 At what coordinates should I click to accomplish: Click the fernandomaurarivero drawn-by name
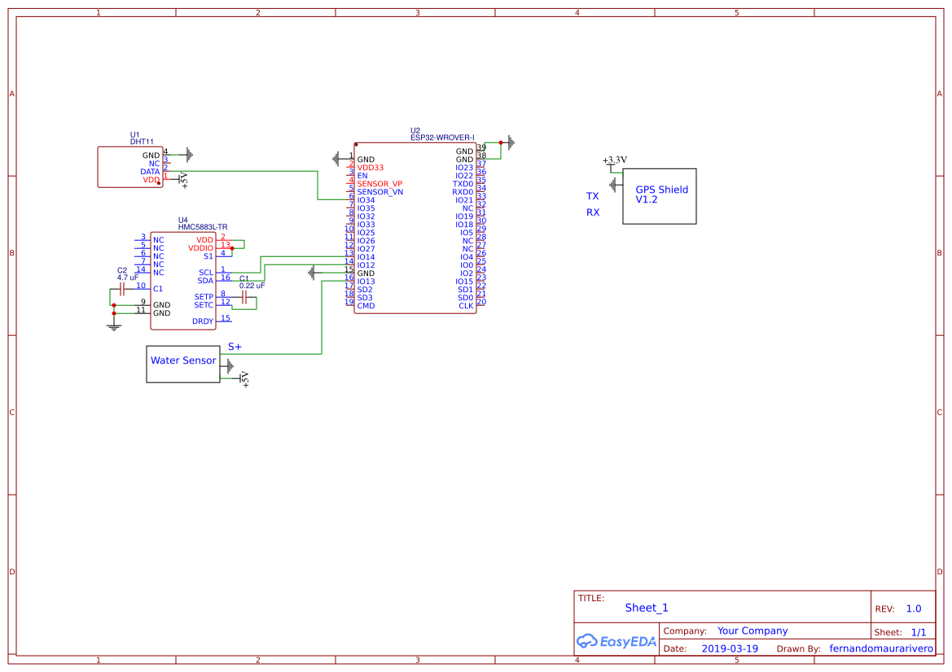[x=882, y=648]
